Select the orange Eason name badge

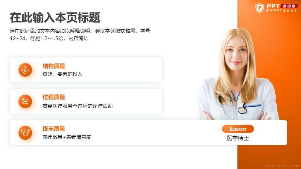point(238,129)
